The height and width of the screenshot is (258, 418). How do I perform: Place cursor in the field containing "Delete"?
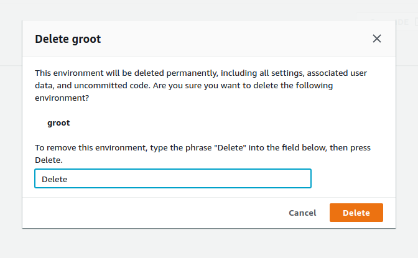tap(173, 179)
